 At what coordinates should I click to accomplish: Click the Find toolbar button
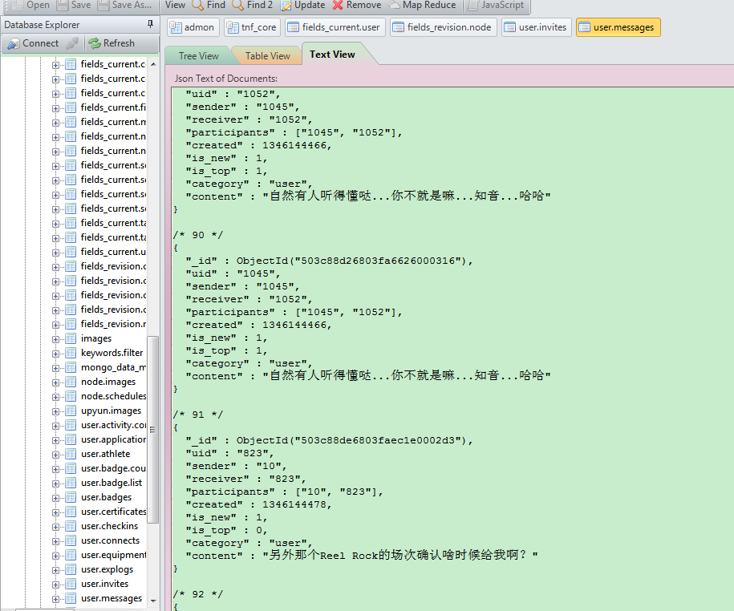coord(209,5)
